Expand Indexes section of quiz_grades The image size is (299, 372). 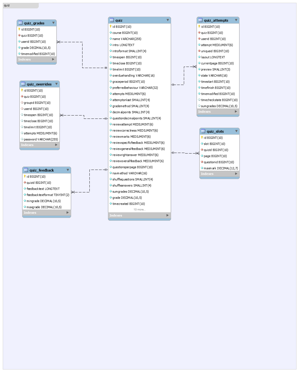point(53,59)
